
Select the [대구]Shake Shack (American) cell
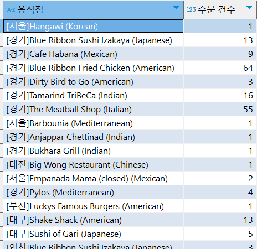[x=94, y=220]
